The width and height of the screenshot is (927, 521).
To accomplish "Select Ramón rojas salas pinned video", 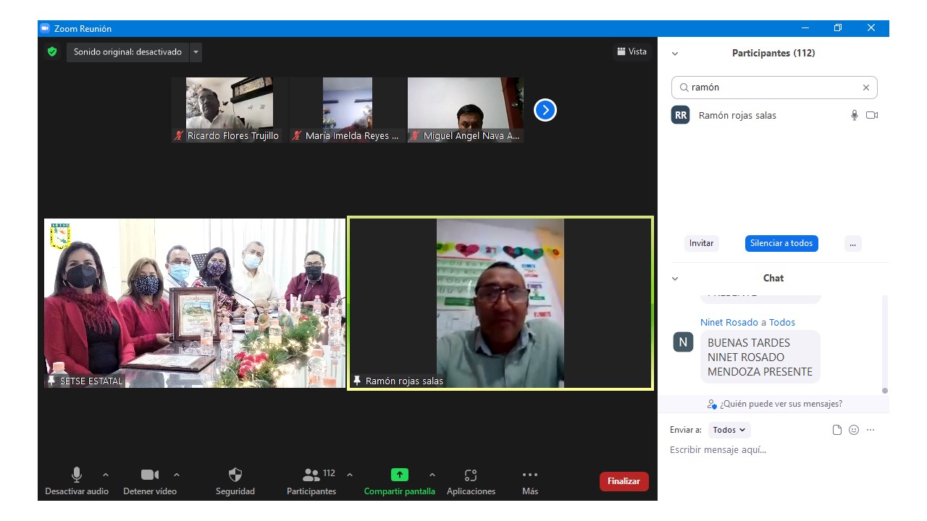I will (x=500, y=303).
